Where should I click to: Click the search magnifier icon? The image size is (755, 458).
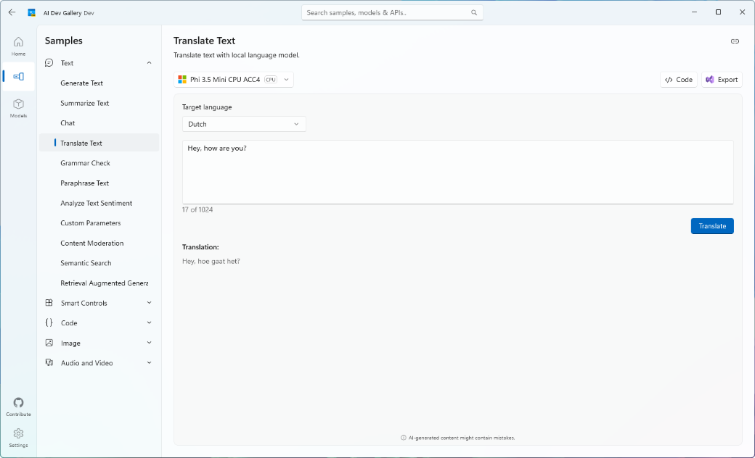[474, 12]
